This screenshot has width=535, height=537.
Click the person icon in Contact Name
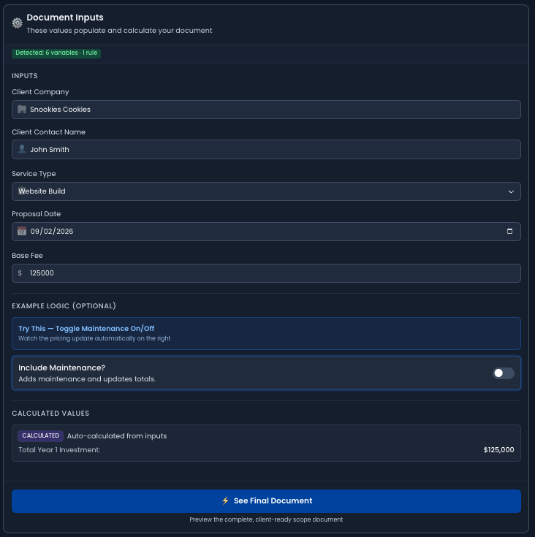click(22, 149)
